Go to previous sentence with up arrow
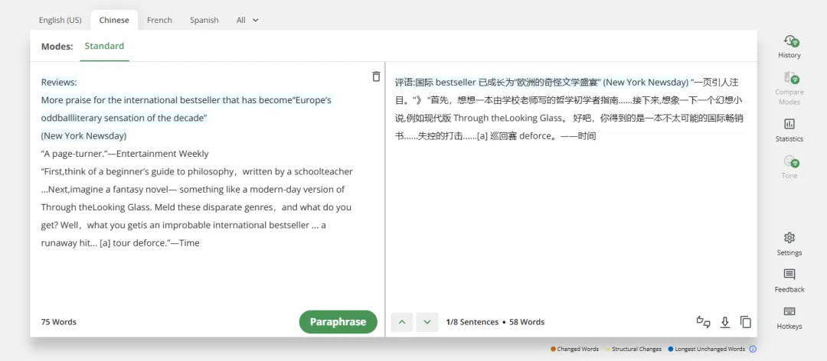 [402, 322]
